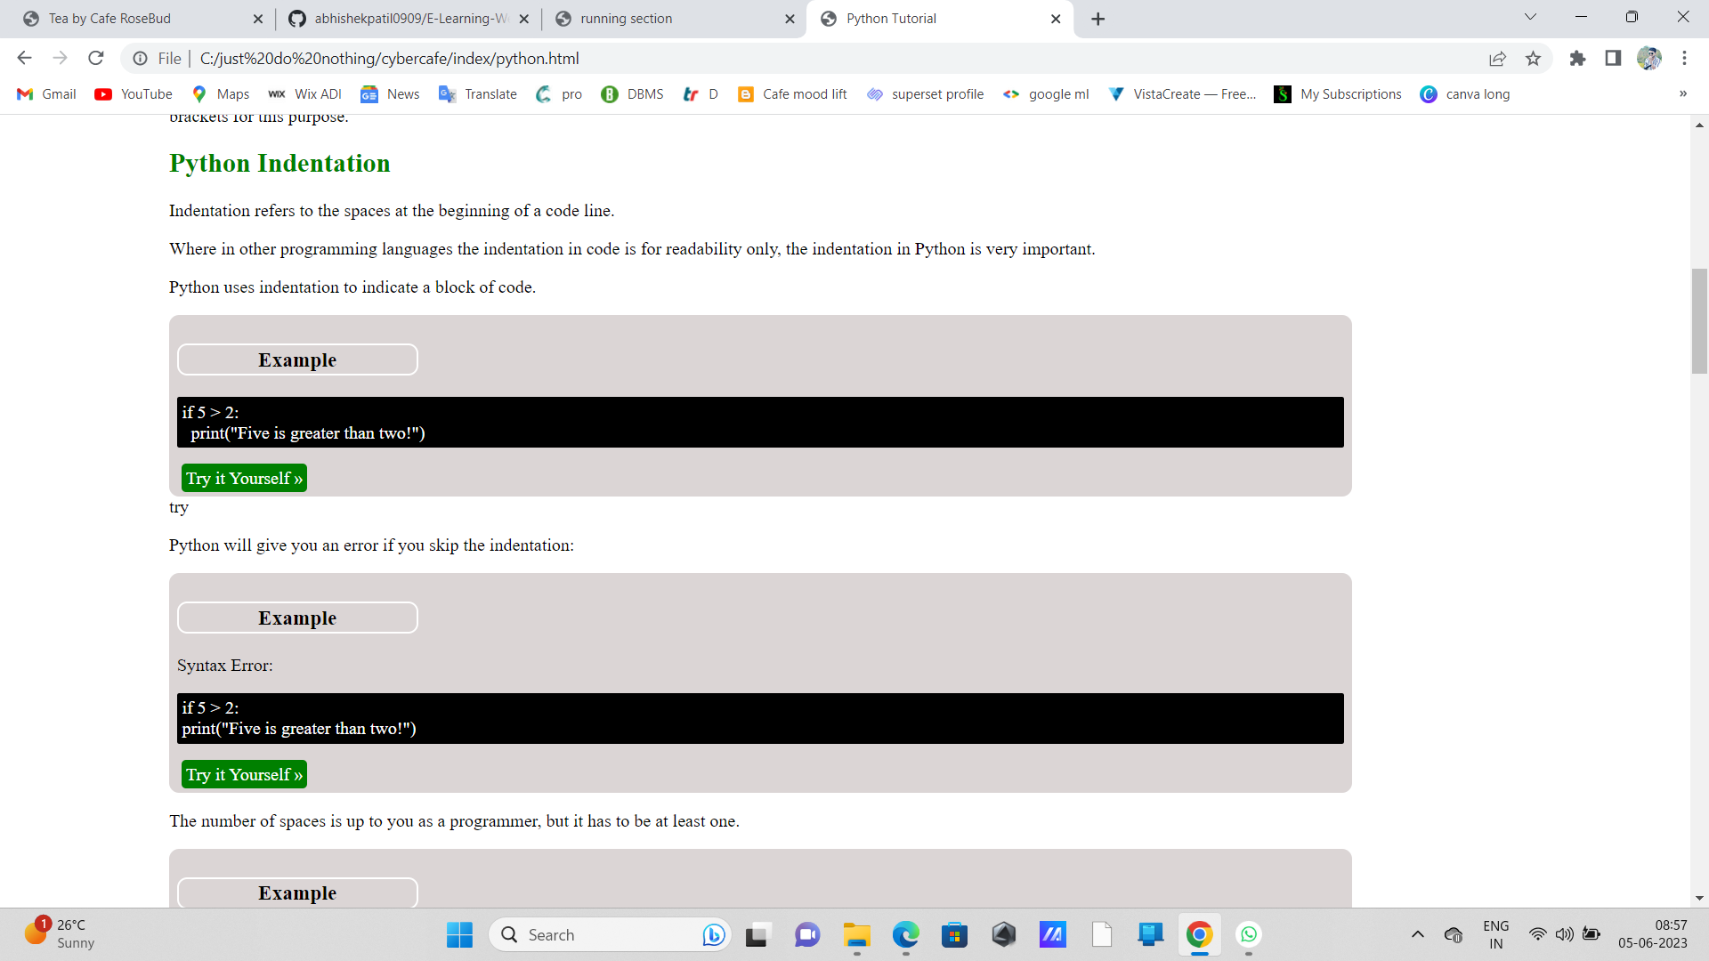The width and height of the screenshot is (1709, 961).
Task: Switch to the running section tab
Action: (x=626, y=18)
